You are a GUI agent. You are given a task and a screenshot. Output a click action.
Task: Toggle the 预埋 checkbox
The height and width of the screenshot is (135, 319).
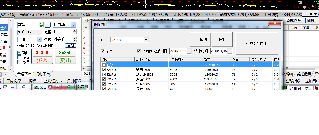19,62
